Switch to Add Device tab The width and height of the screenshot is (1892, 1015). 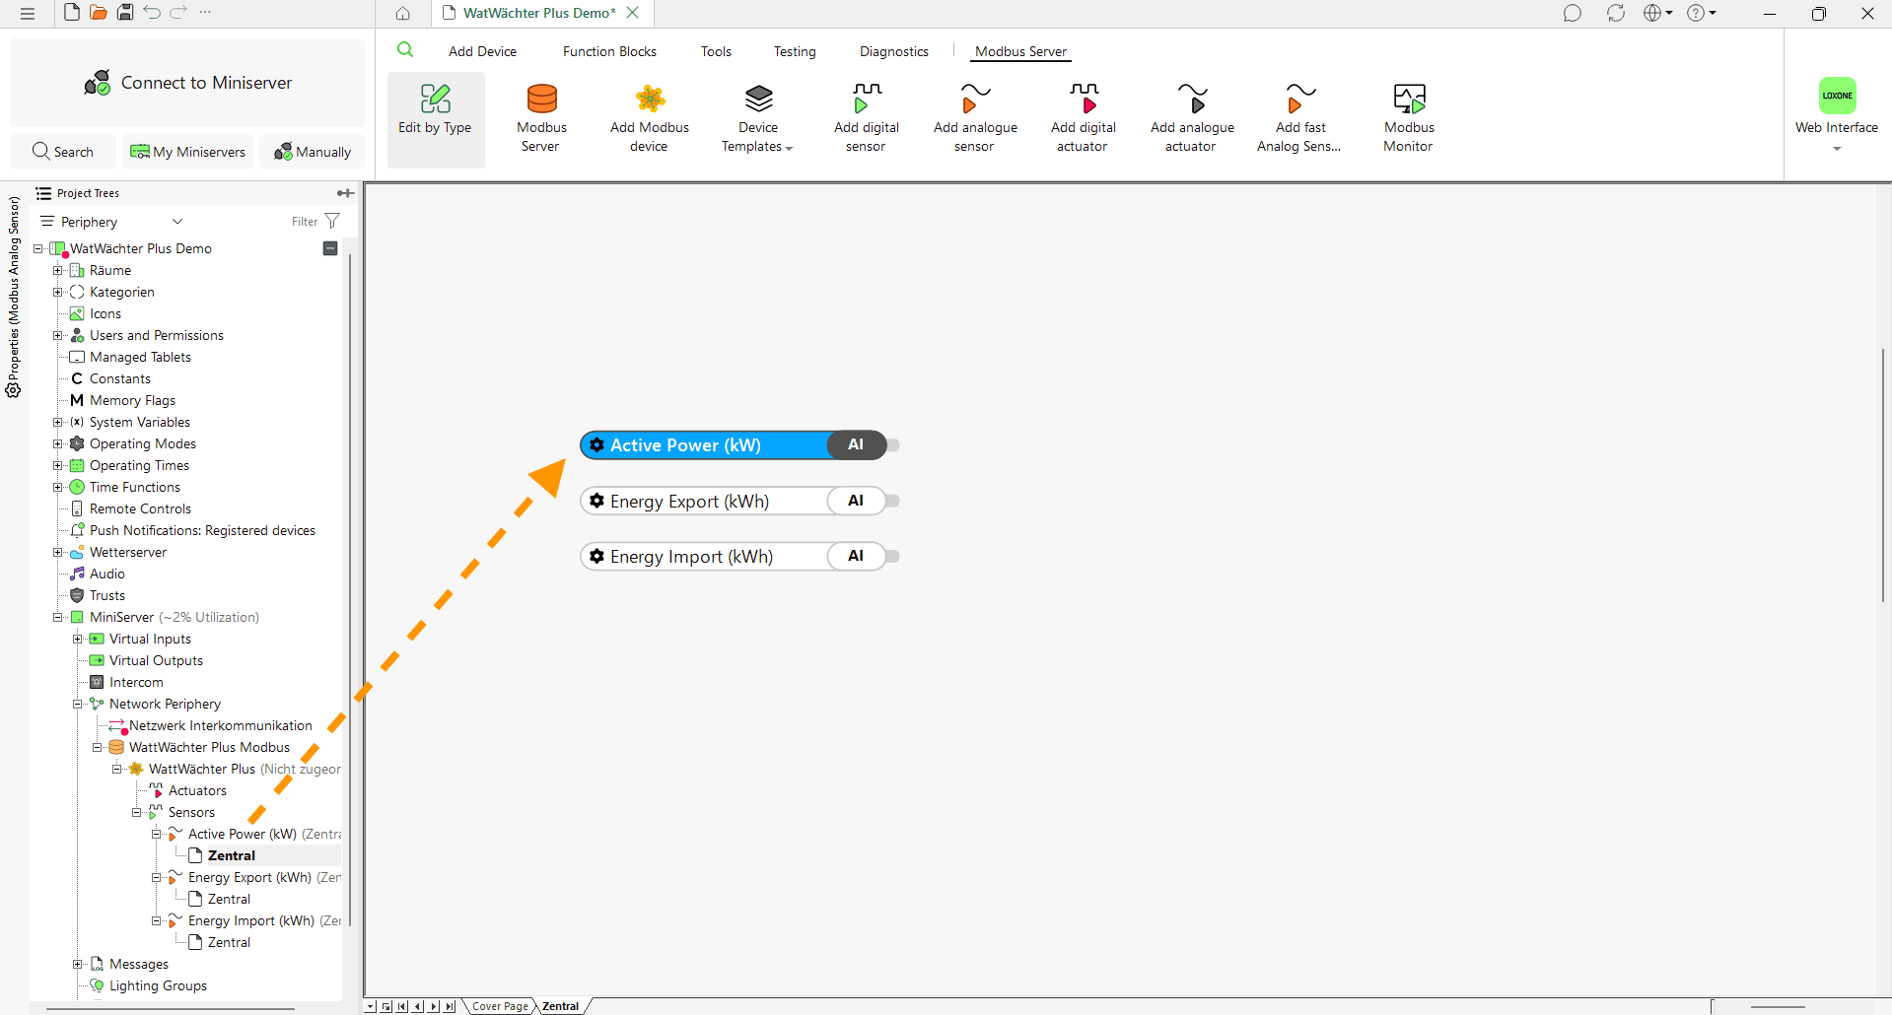pyautogui.click(x=482, y=51)
